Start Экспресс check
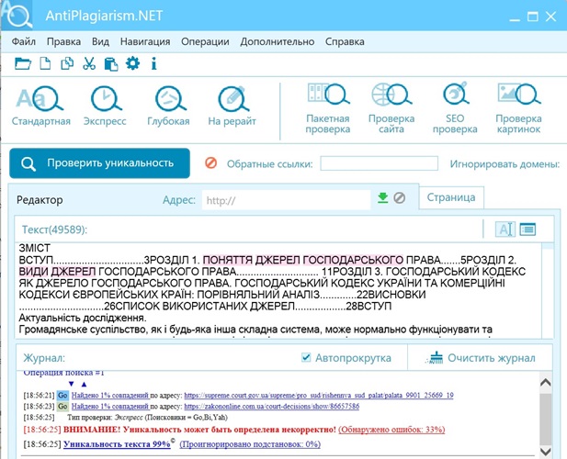This screenshot has width=567, height=459. (105, 106)
